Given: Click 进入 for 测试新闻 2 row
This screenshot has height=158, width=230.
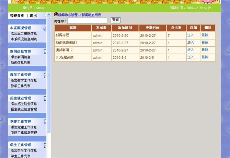Looking at the screenshot, I should 191,50.
